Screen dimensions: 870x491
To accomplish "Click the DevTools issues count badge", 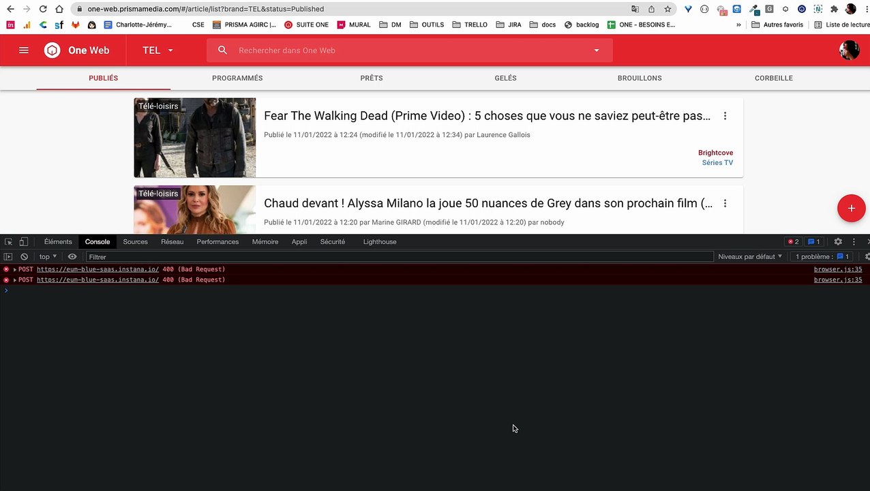I will [813, 242].
